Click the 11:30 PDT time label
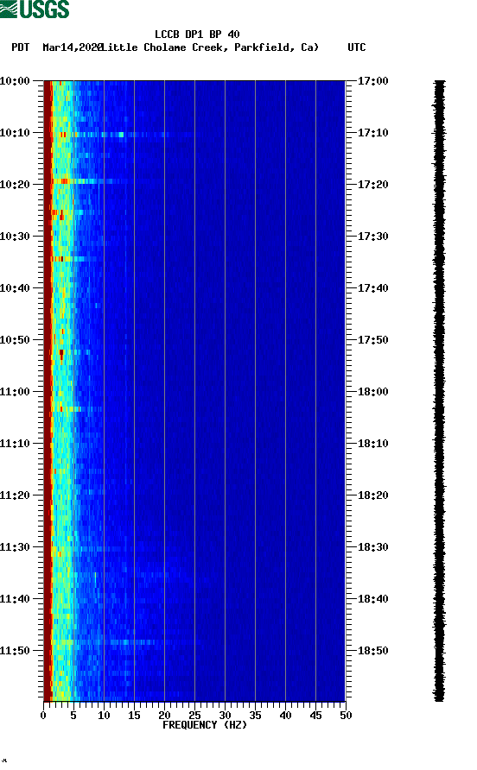Screen dimensions: 477x770 15,547
